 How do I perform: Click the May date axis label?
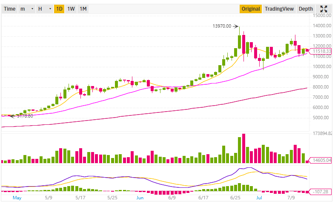[x=17, y=198]
